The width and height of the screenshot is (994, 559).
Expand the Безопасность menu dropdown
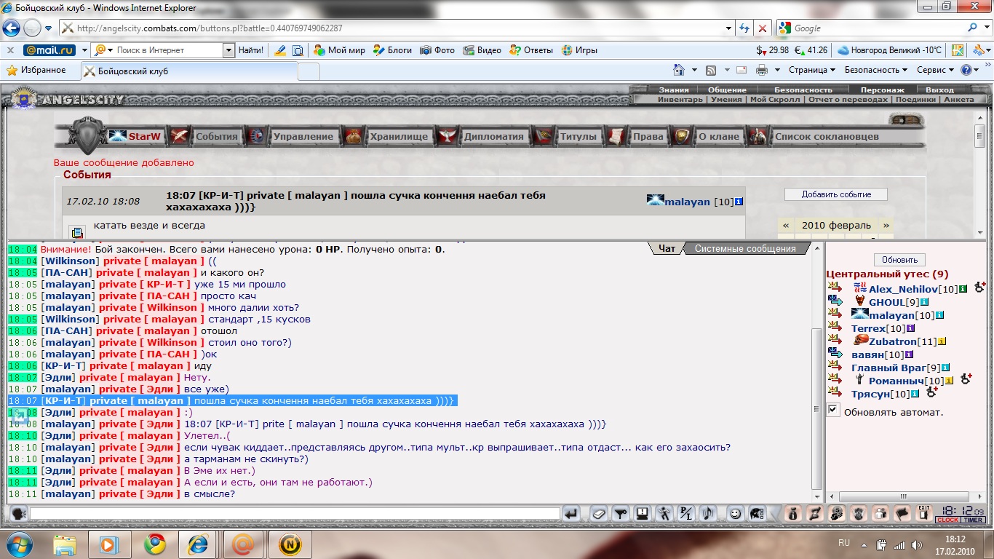[x=875, y=70]
